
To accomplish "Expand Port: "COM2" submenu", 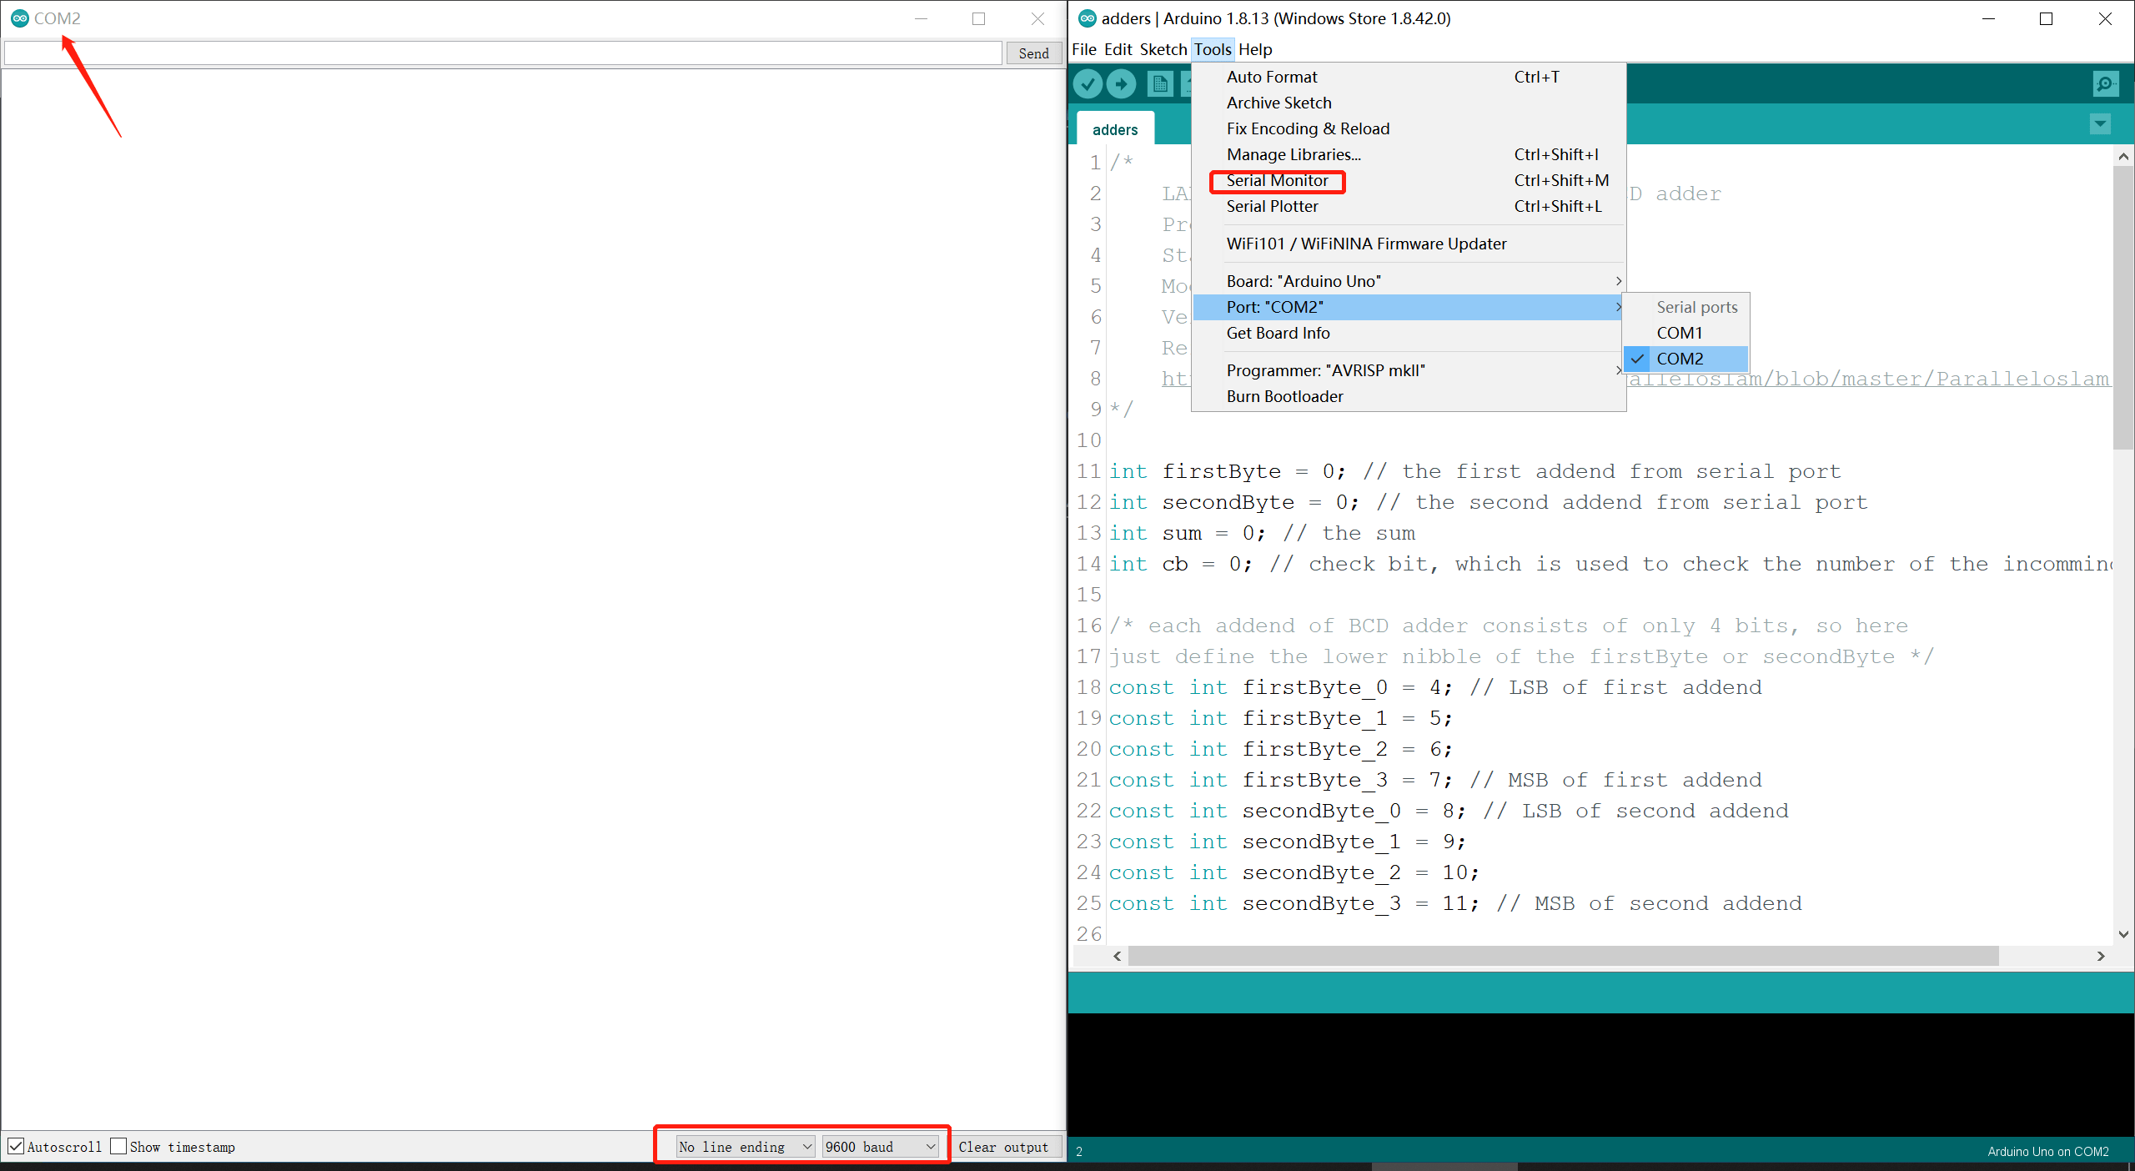I will coord(1409,307).
